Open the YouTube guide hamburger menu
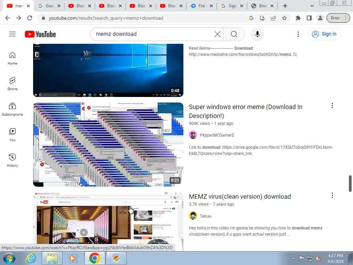This screenshot has width=353, height=265. (x=12, y=34)
